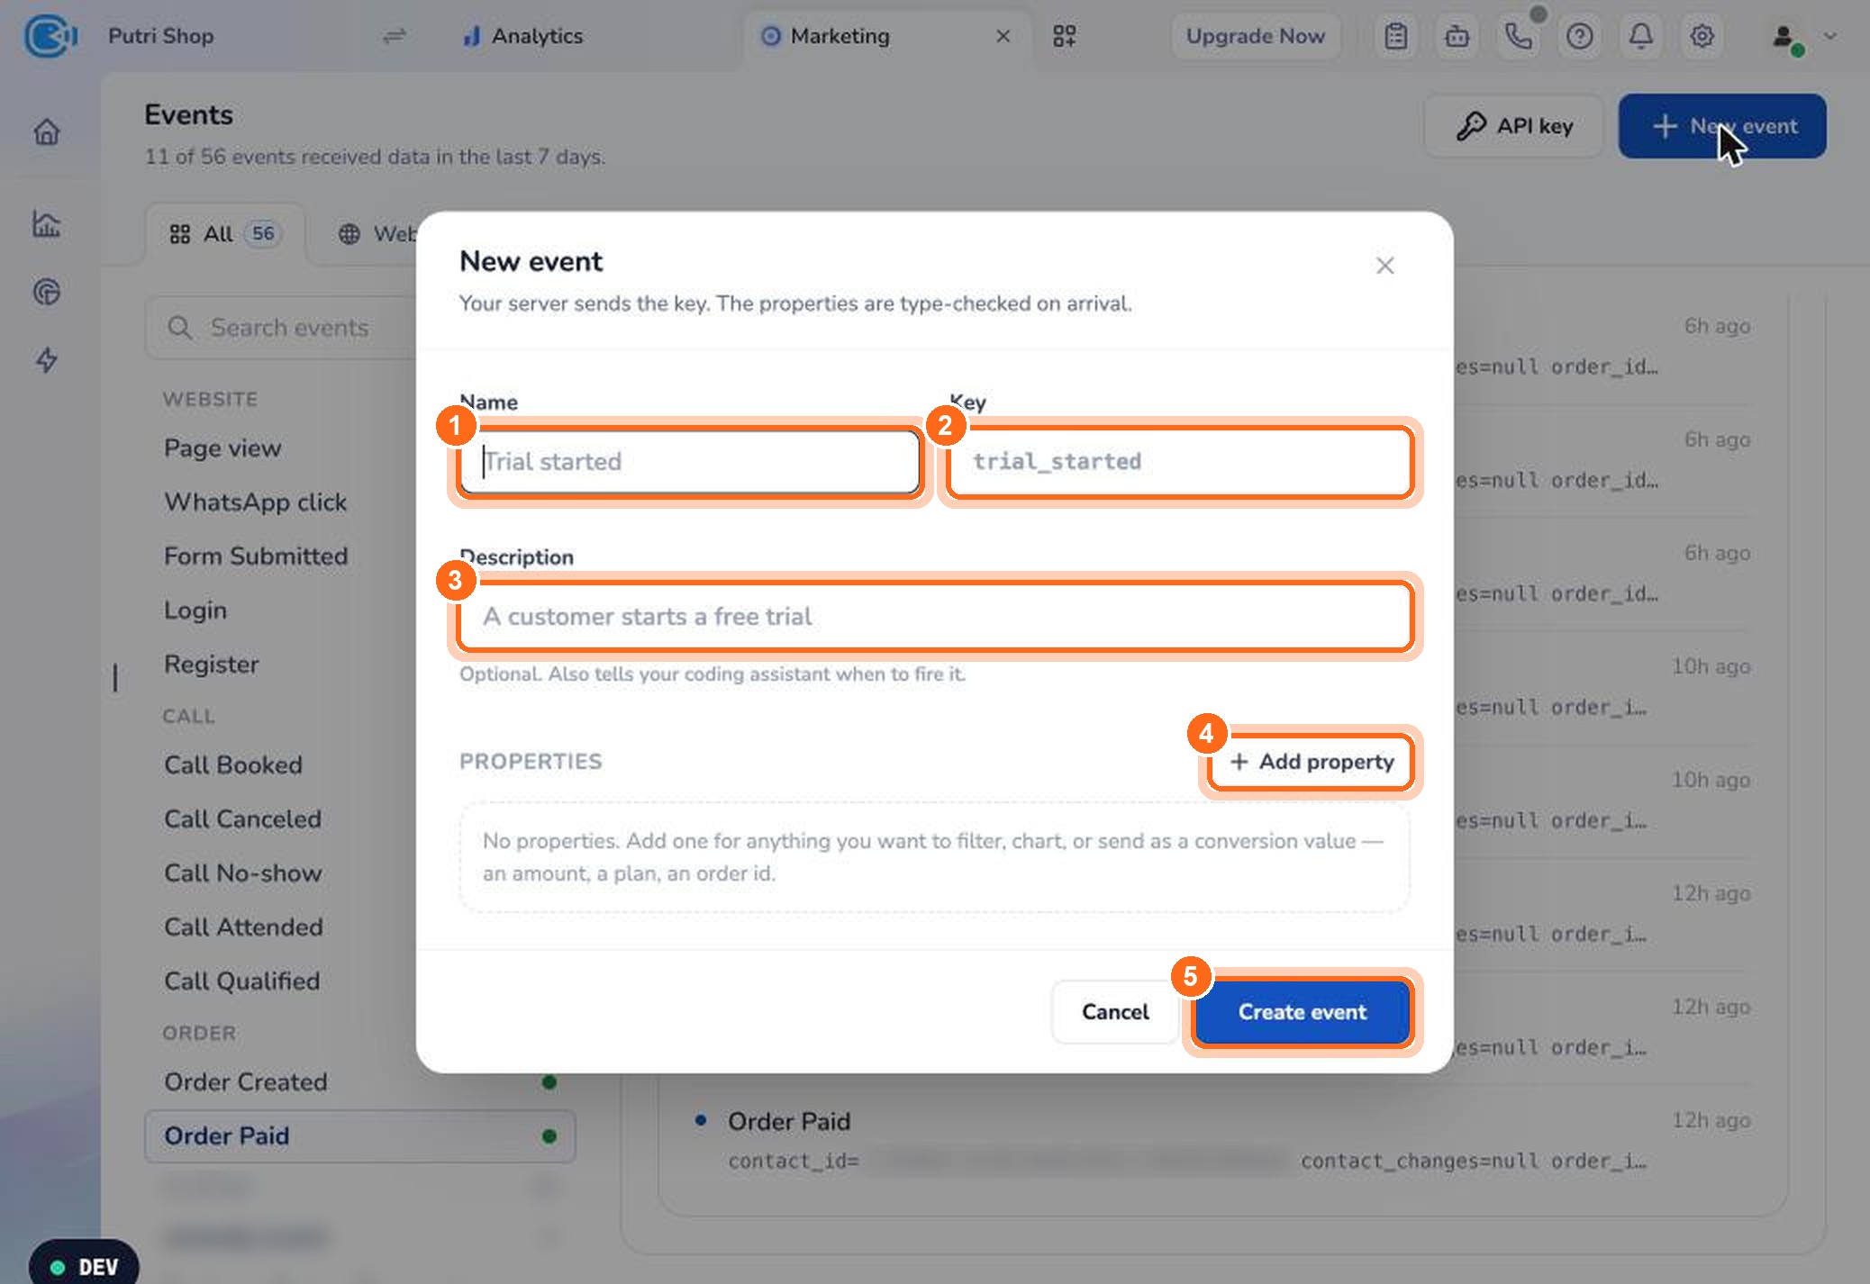This screenshot has height=1284, width=1870.
Task: Open the apps grid icon
Action: (x=1065, y=36)
